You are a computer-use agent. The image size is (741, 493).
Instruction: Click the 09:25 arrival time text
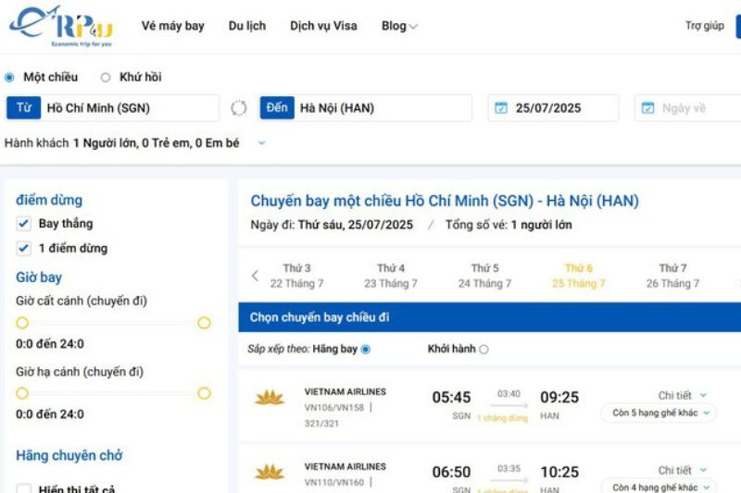(559, 397)
